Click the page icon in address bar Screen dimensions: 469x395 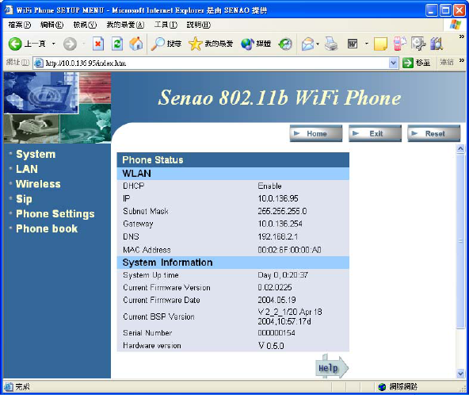pyautogui.click(x=38, y=63)
